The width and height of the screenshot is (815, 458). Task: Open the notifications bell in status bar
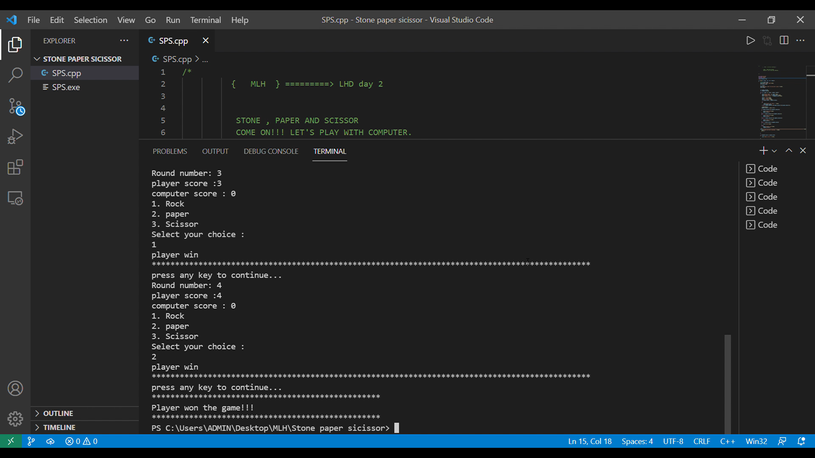[x=801, y=441]
